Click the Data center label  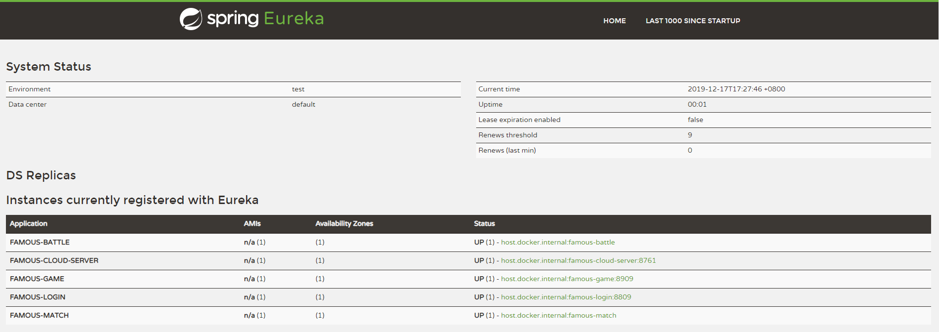click(27, 104)
